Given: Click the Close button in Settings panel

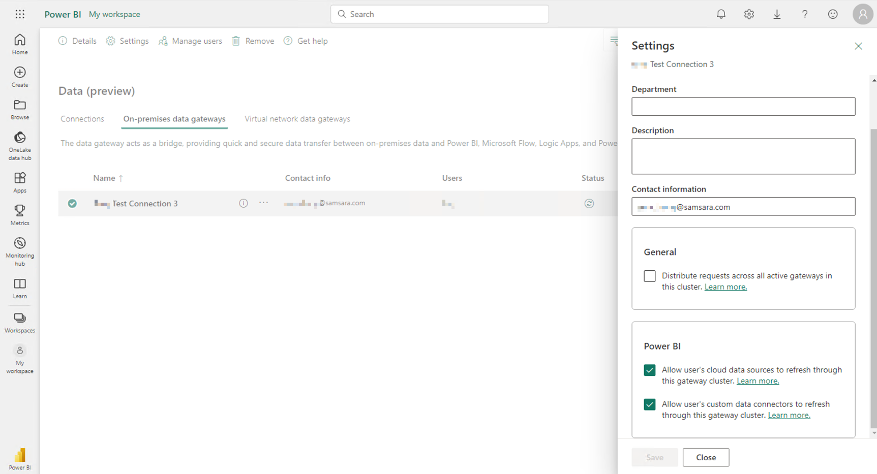Looking at the screenshot, I should click(706, 457).
